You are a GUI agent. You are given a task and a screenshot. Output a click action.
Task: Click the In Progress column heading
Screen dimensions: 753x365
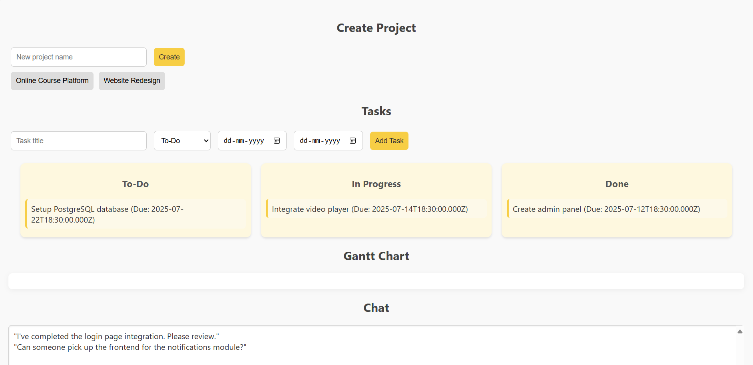point(376,184)
